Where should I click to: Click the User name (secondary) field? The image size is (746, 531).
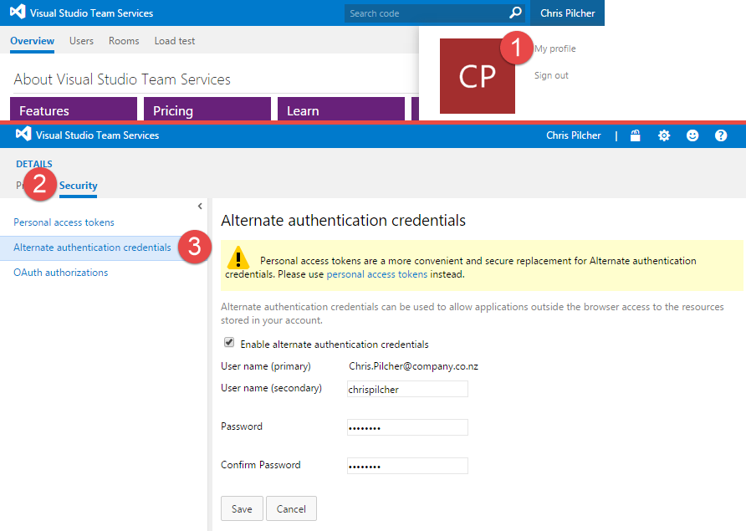[407, 389]
